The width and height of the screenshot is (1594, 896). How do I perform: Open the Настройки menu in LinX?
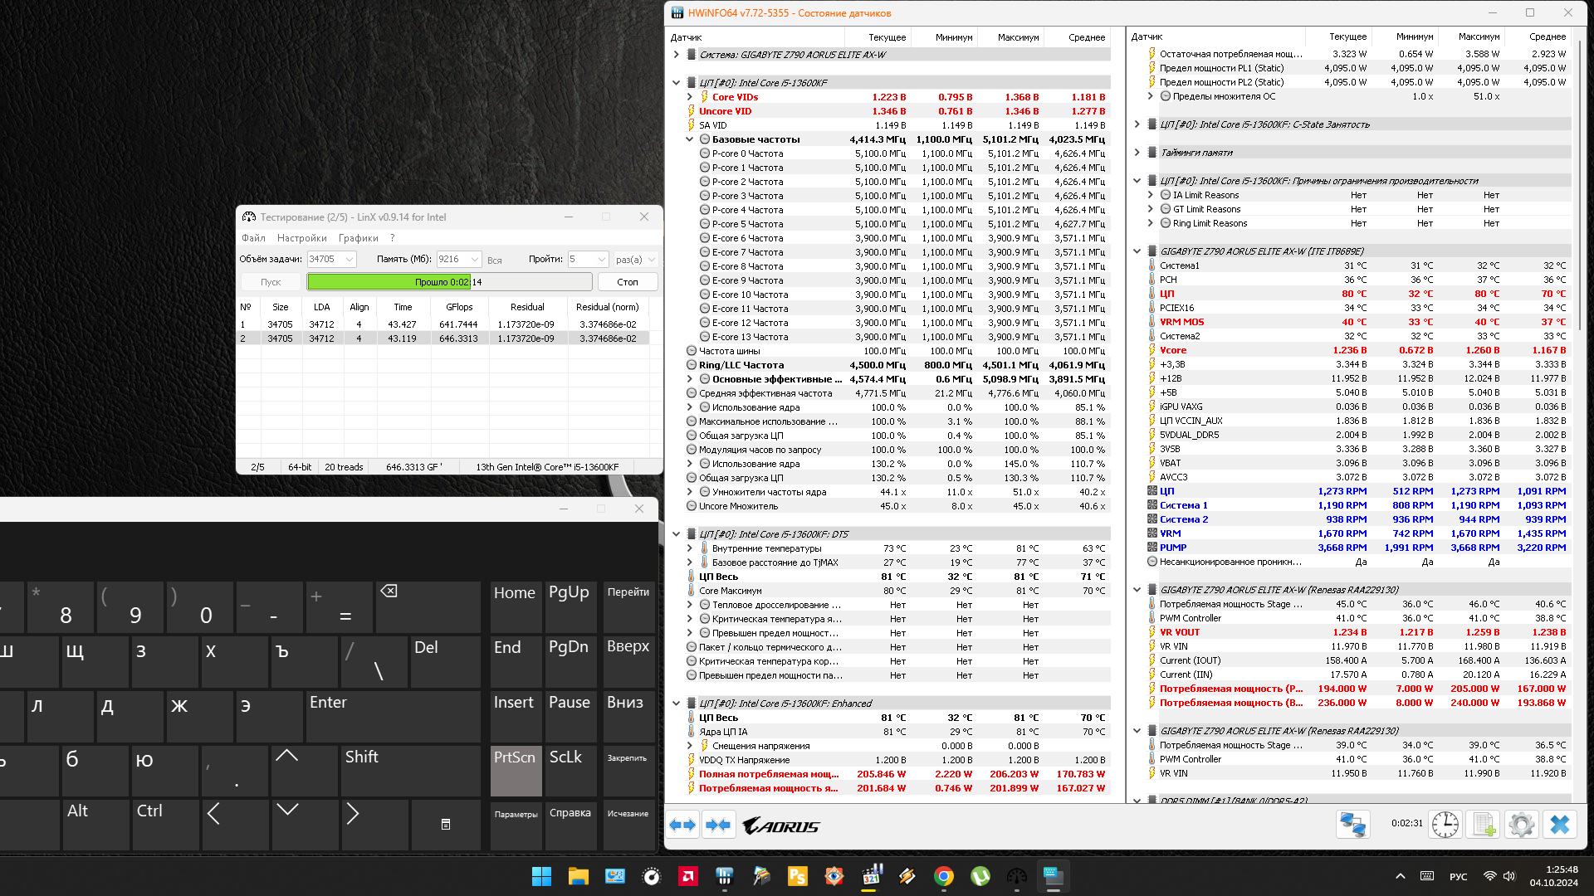(x=301, y=238)
